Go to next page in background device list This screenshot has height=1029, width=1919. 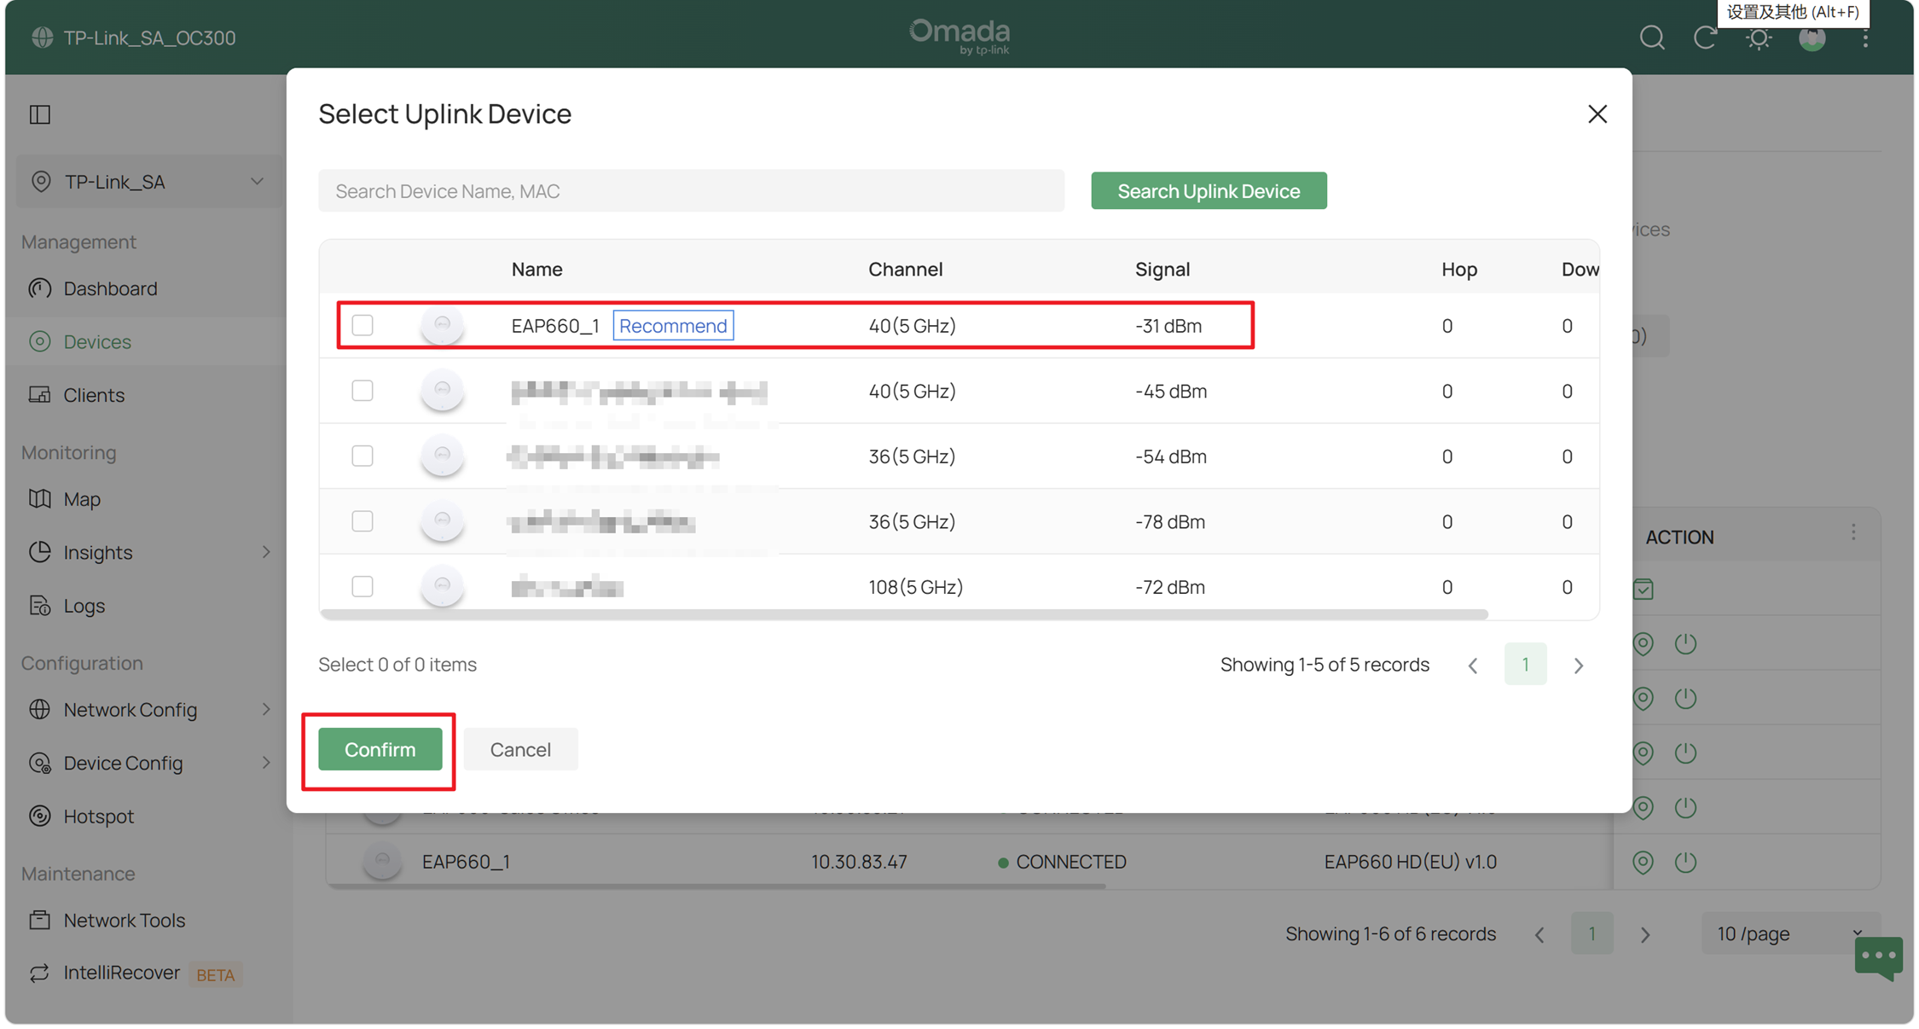[1644, 934]
